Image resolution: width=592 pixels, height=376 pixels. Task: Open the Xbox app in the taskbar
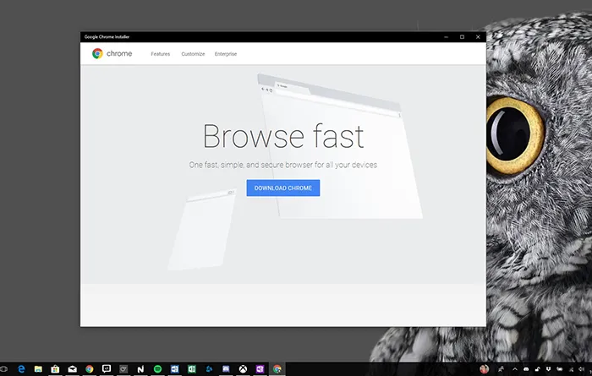tap(243, 369)
